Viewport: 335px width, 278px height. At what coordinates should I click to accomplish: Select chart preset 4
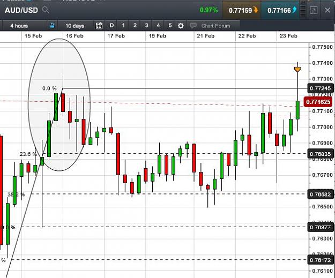[158, 26]
